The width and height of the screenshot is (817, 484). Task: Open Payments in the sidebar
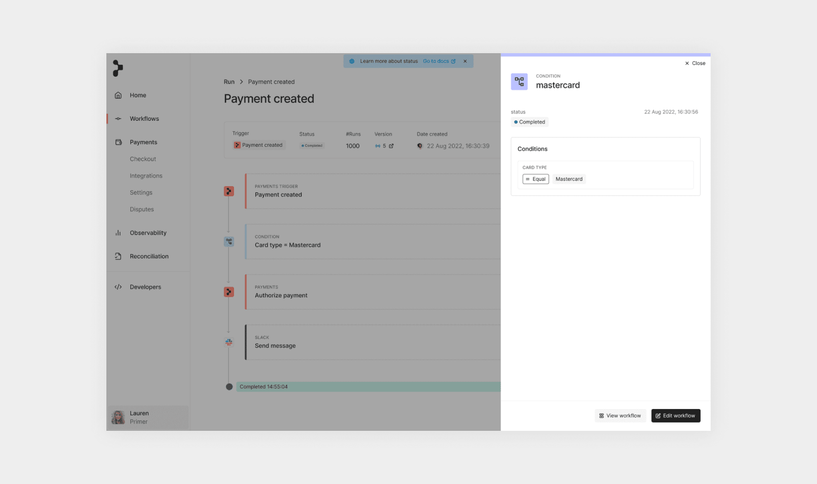[144, 142]
